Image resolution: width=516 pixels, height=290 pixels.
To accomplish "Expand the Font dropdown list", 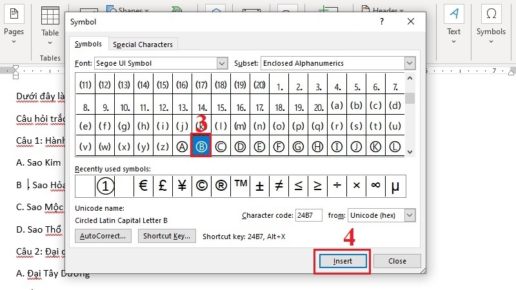I will 222,63.
